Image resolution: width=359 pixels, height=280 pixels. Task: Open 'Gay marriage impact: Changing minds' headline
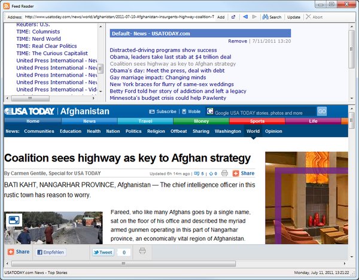pos(158,77)
